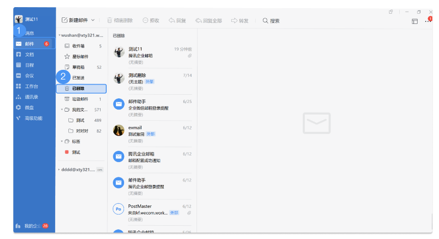Viewport: 439px width, 239px height.
Task: Open 收件箱 inbox folder
Action: click(81, 46)
